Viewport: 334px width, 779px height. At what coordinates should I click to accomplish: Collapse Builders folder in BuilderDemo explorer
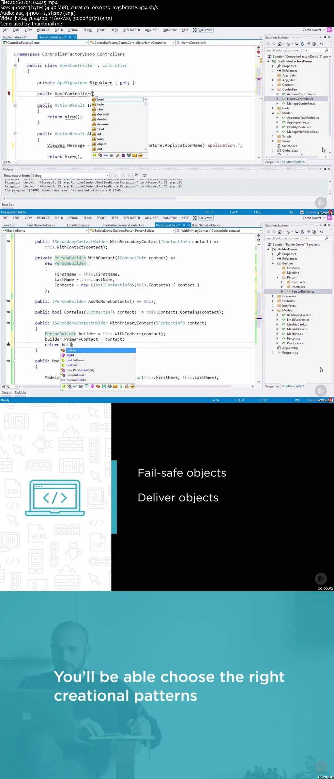273,263
